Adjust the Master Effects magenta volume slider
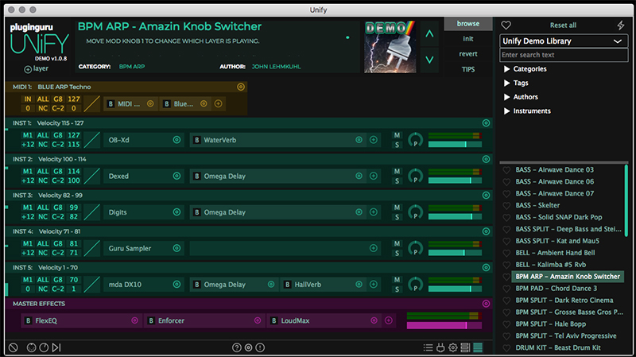 coord(444,325)
